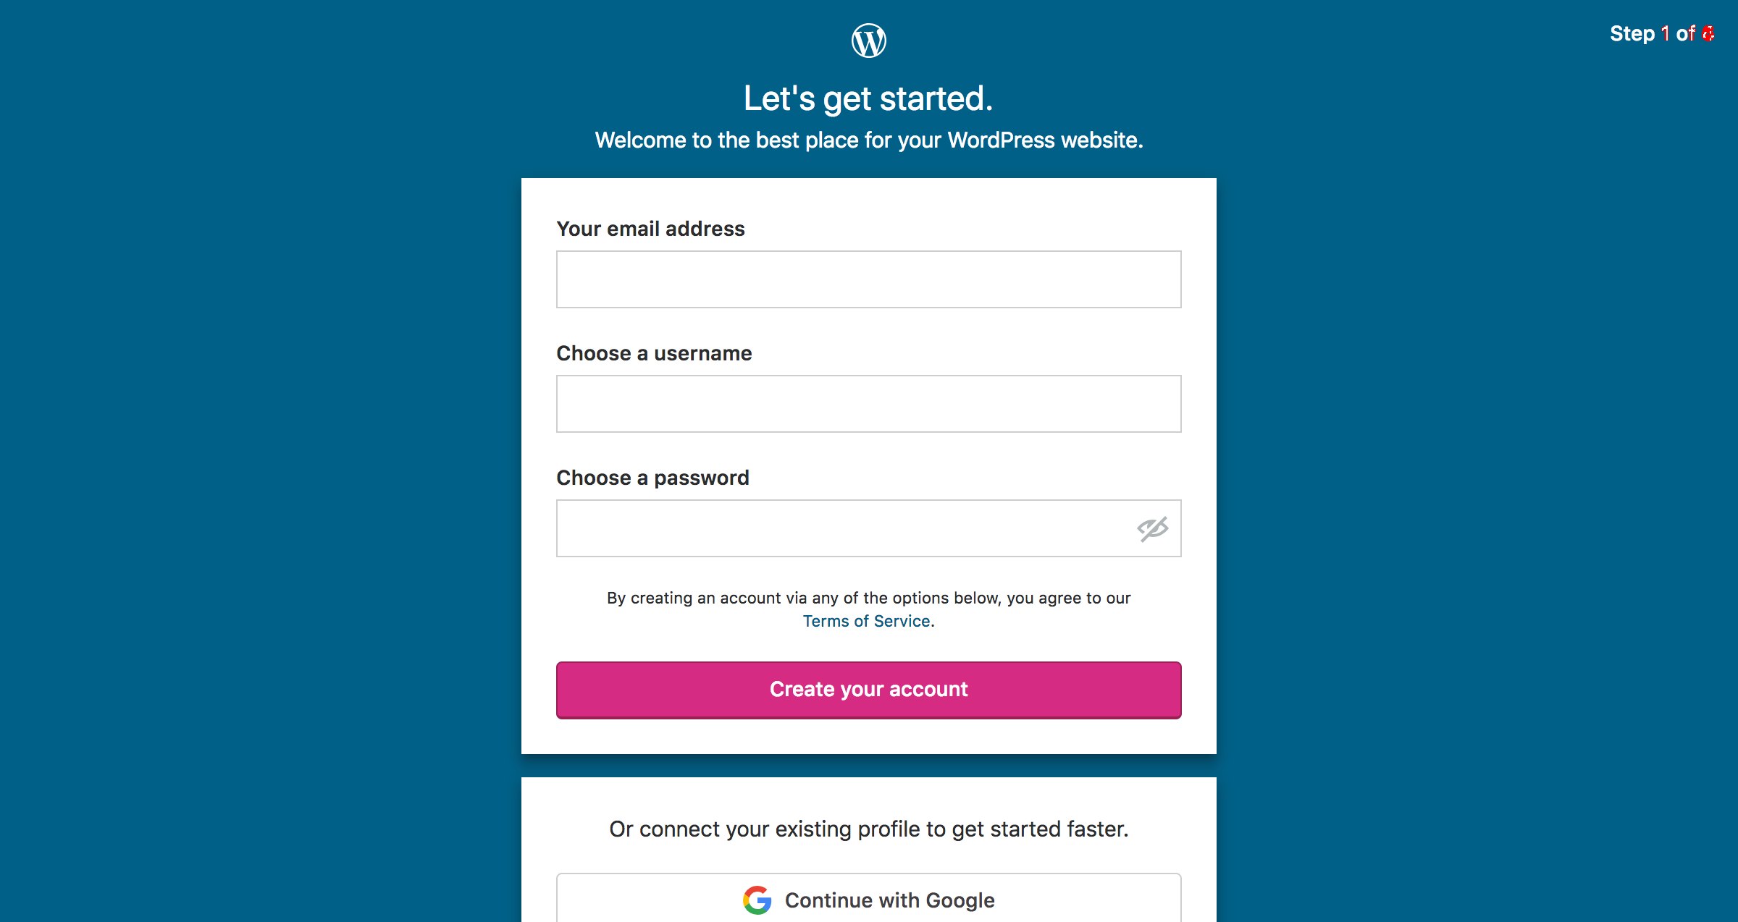Click the WordPress logo at top
Screen dimensions: 1738x922
[x=868, y=41]
